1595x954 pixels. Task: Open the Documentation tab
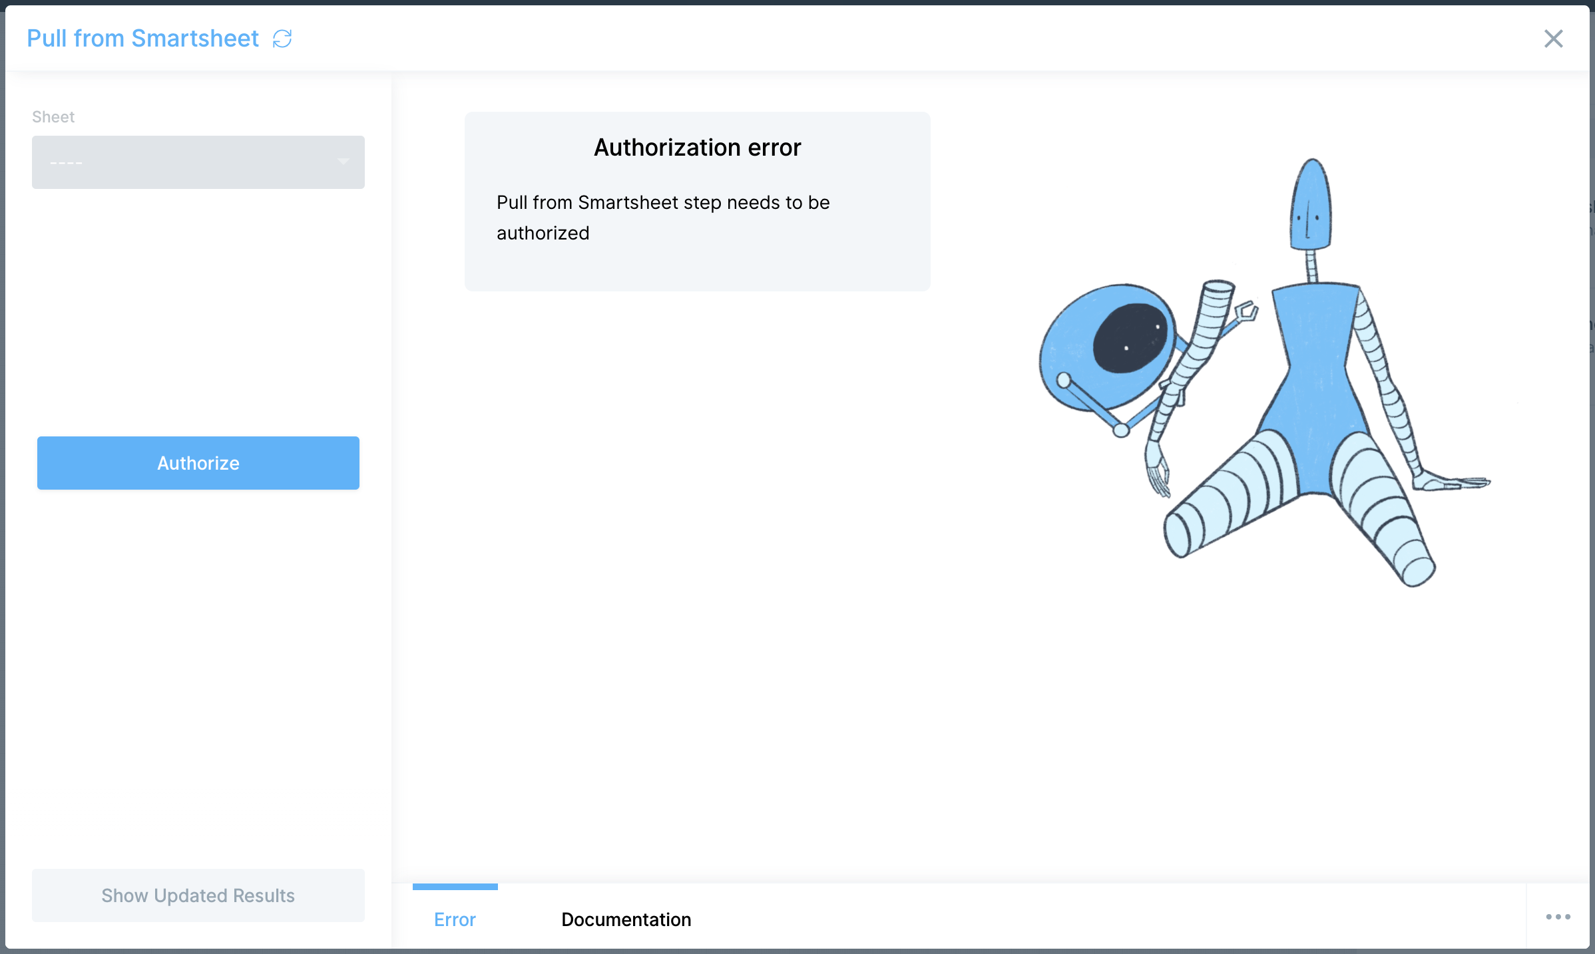pos(626,919)
